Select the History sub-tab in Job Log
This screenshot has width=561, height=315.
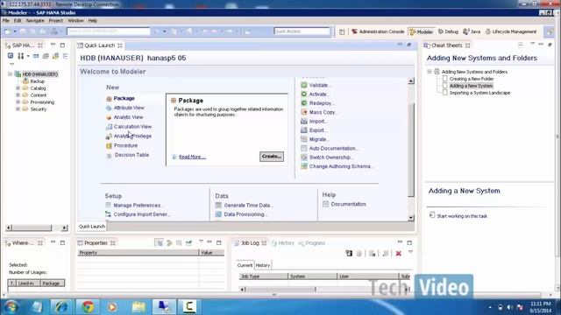click(x=263, y=265)
